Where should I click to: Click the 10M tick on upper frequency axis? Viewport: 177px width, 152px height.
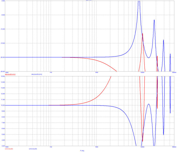point(96,73)
